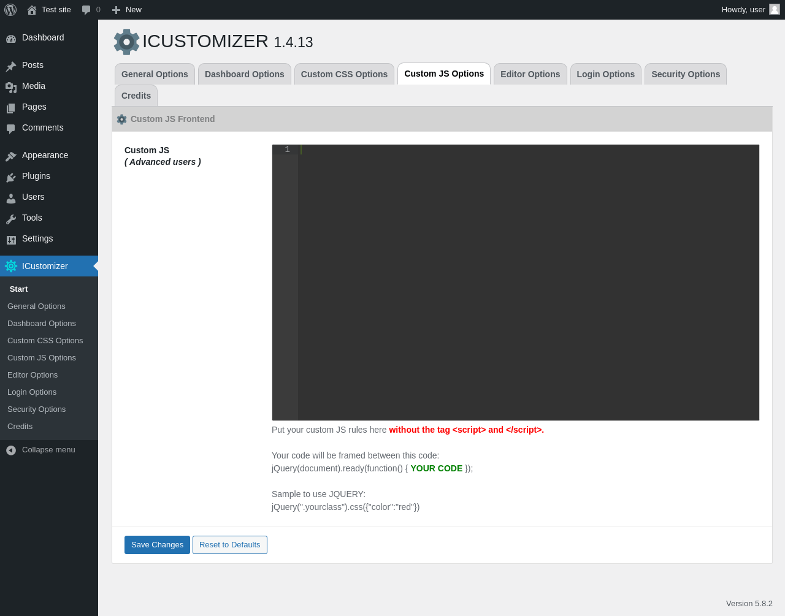Open the comments bubble in admin bar
This screenshot has width=785, height=616.
pyautogui.click(x=86, y=10)
